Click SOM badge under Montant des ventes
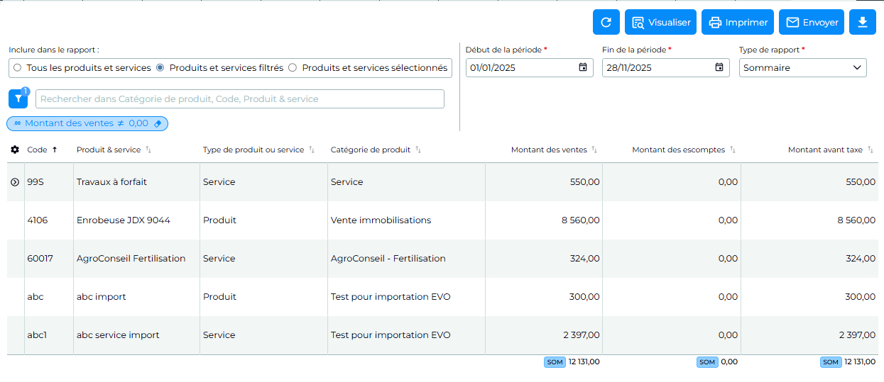Screen dimensions: 884x382 point(555,362)
